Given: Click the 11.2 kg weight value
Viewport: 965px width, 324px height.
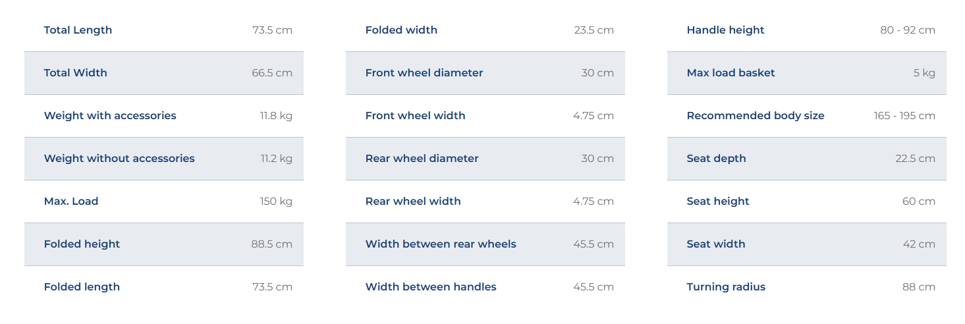Looking at the screenshot, I should click(x=276, y=159).
